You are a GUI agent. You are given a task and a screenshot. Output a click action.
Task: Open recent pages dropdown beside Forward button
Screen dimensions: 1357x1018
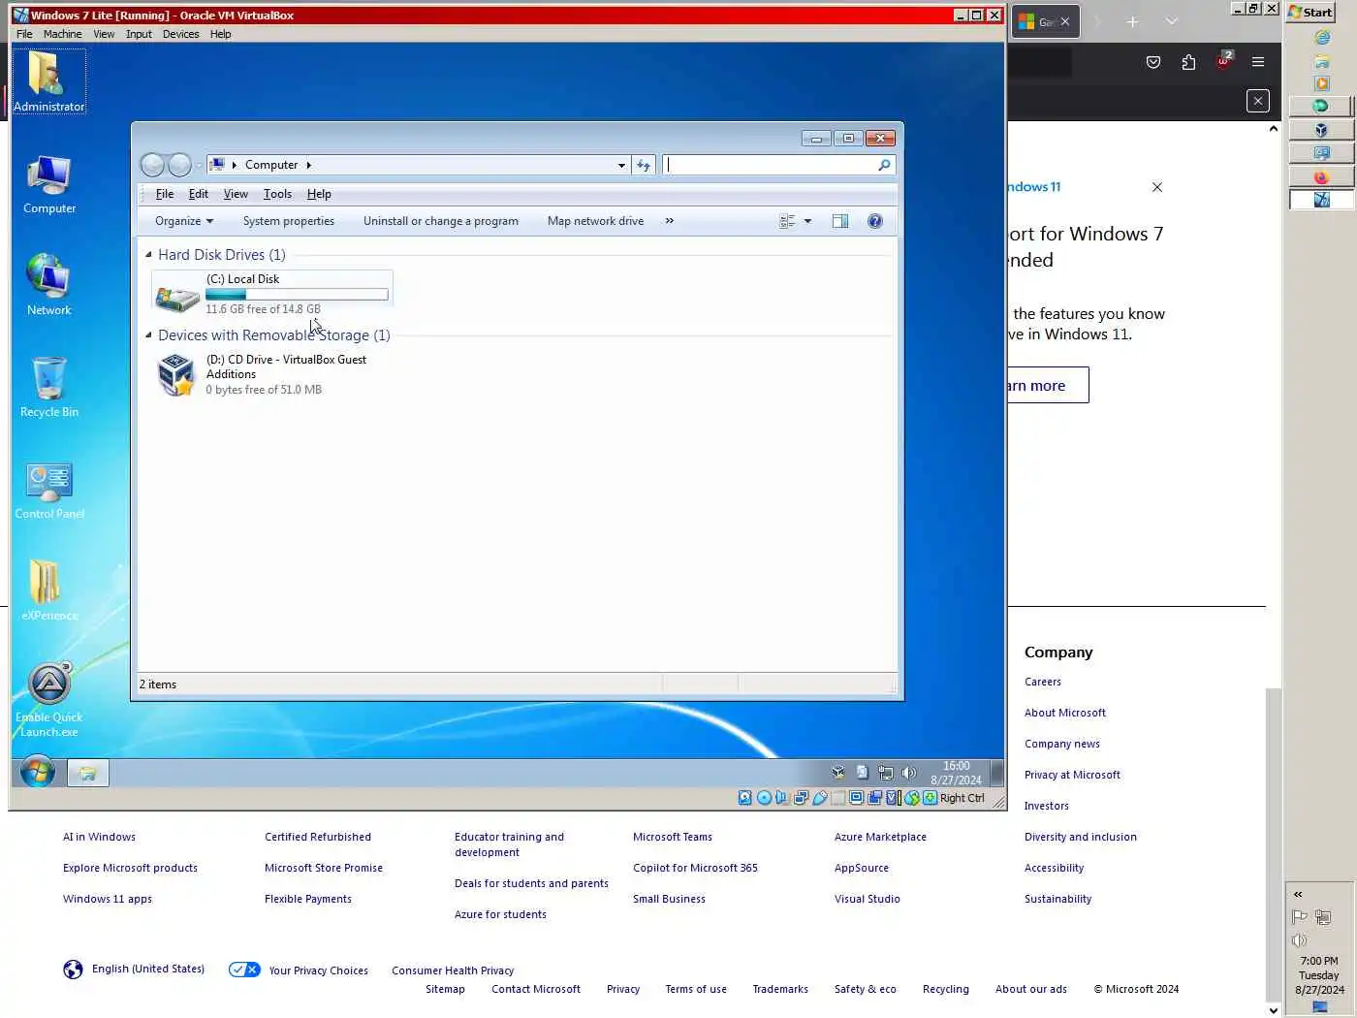(199, 165)
